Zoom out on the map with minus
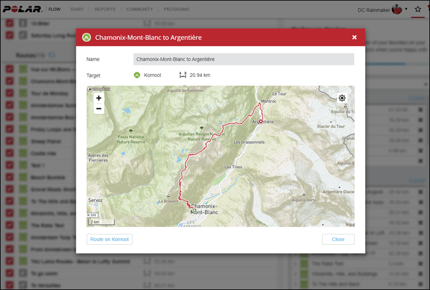The image size is (430, 290). (99, 109)
